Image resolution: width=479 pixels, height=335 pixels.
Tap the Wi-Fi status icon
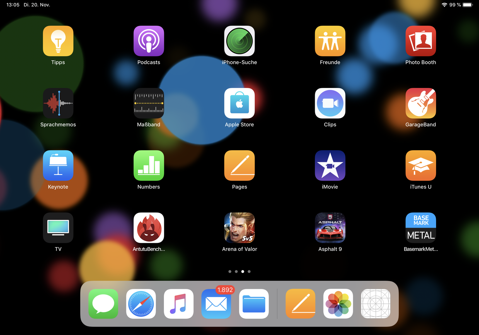(444, 5)
